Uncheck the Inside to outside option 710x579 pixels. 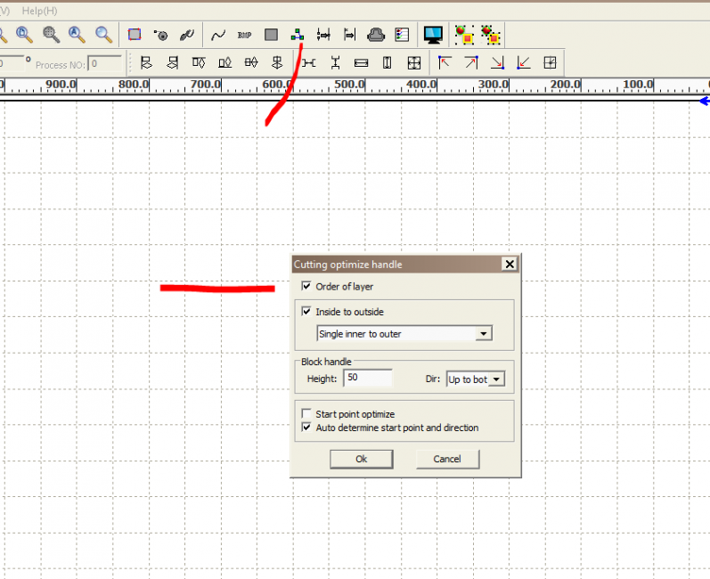306,312
